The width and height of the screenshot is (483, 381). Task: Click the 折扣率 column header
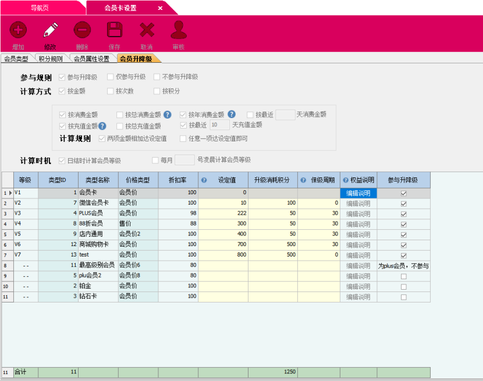pos(178,180)
